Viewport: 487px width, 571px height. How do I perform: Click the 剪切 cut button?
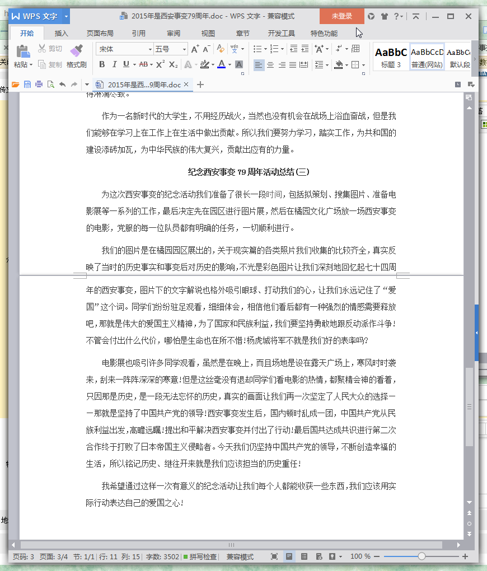tap(50, 49)
